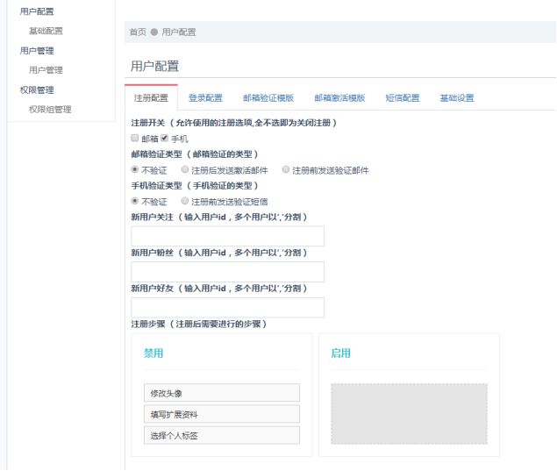The width and height of the screenshot is (557, 471).
Task: Choose 注册前发送验证短信 radio option
Action: (x=185, y=201)
